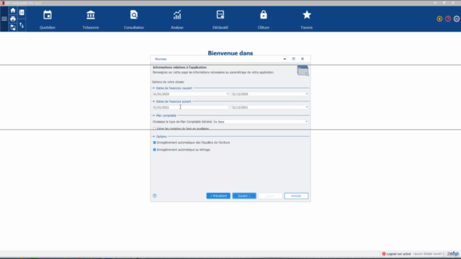
Task: Collapse Options section
Action: pos(153,137)
